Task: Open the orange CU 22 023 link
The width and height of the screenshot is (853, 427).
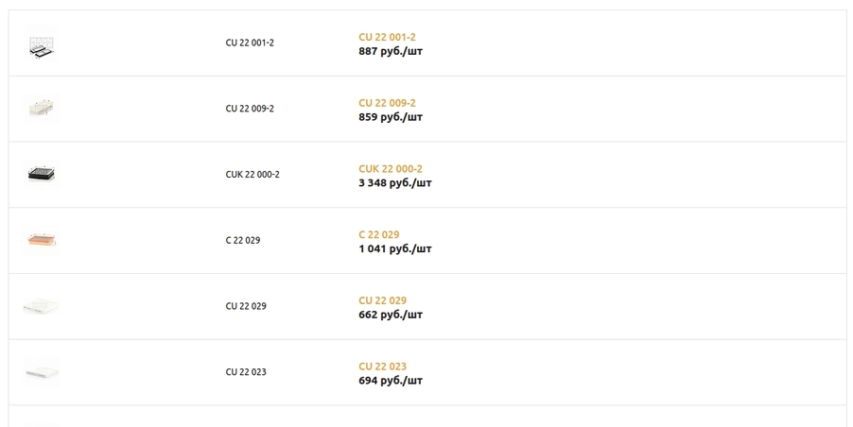Action: tap(382, 367)
